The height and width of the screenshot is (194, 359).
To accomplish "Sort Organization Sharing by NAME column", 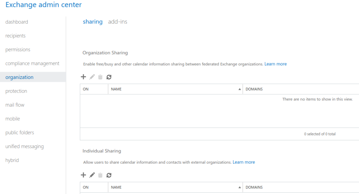I will (x=175, y=89).
